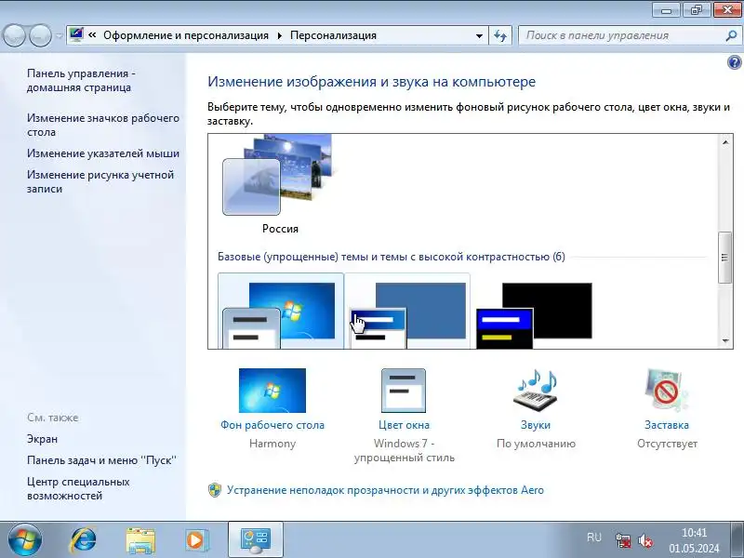Click the Harmony desktop background icon
This screenshot has width=744, height=558.
pos(272,391)
